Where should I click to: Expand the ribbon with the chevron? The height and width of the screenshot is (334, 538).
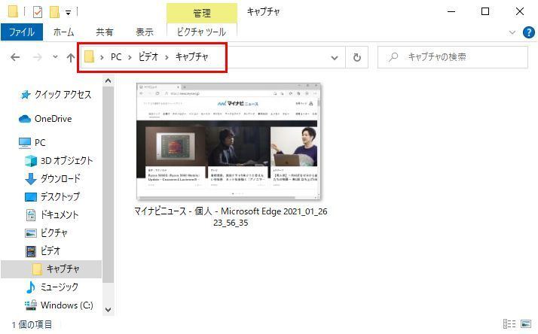tap(512, 32)
